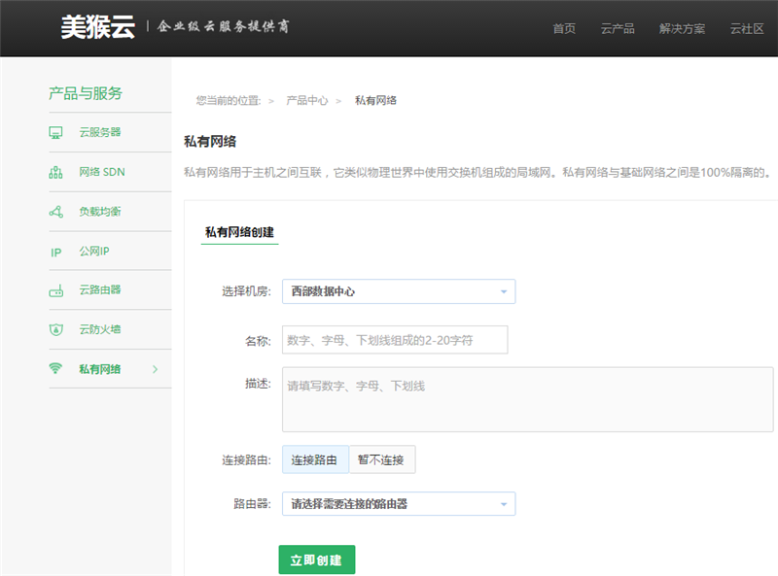
Task: Click 产品中心 in the breadcrumb
Action: (x=307, y=101)
